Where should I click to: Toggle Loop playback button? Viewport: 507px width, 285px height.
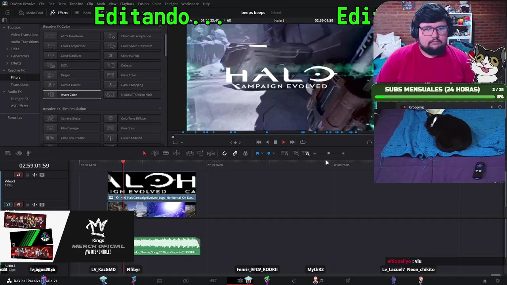(x=303, y=142)
